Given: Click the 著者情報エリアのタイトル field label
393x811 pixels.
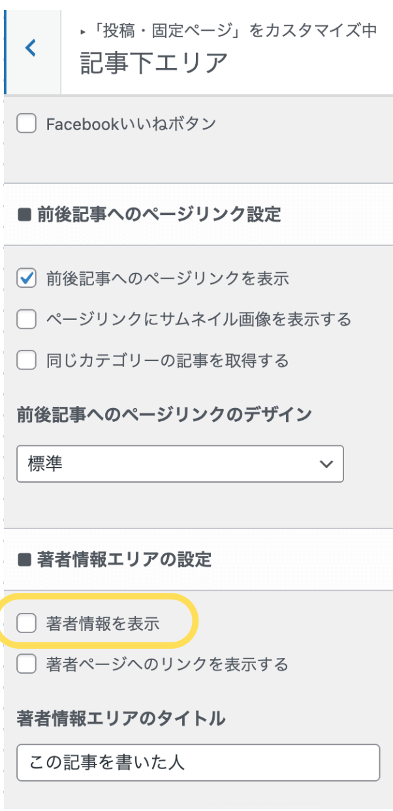Looking at the screenshot, I should coord(121,719).
